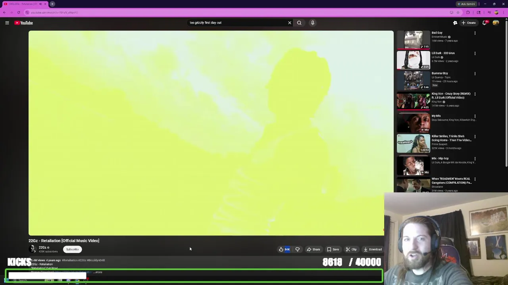Open the Killer Smiles video thumbnail
This screenshot has height=285, width=508.
(x=413, y=143)
